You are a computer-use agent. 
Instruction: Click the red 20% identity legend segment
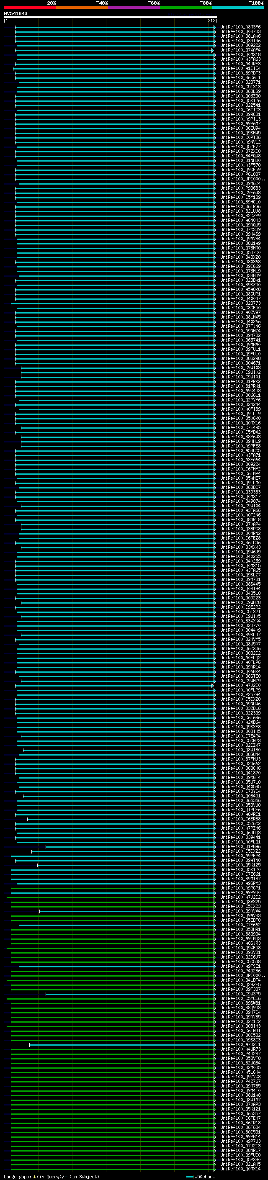tap(30, 8)
